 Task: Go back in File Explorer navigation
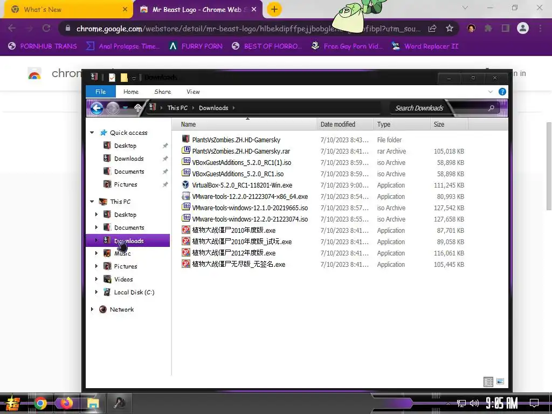coord(96,108)
